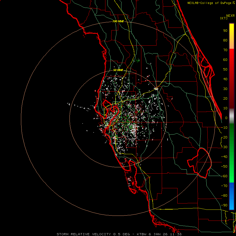This screenshot has height=236, width=236.
Task: Click the -50 scale value
Action: click(224, 167)
